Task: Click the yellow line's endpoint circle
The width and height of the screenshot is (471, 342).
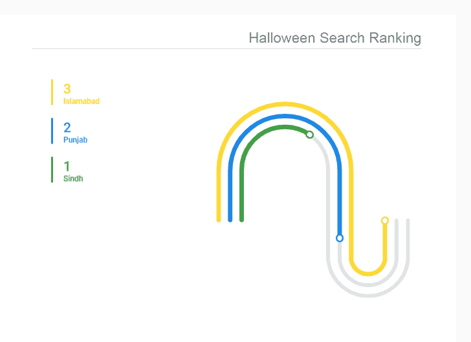Action: (x=385, y=220)
